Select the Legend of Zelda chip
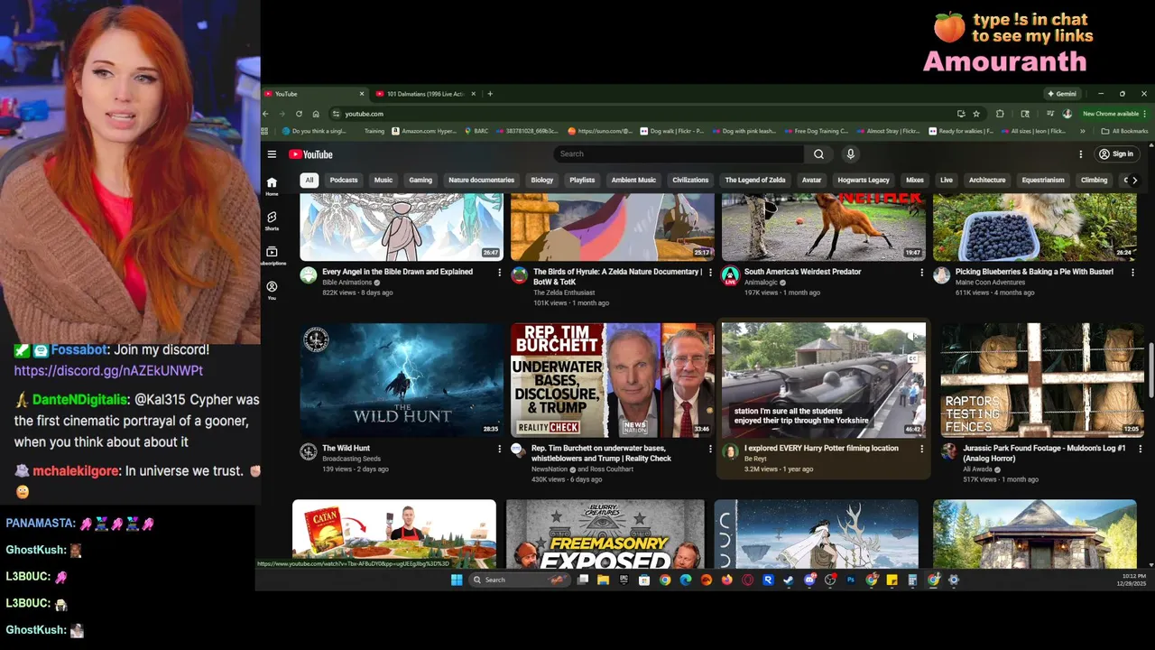This screenshot has width=1155, height=650. (x=755, y=180)
